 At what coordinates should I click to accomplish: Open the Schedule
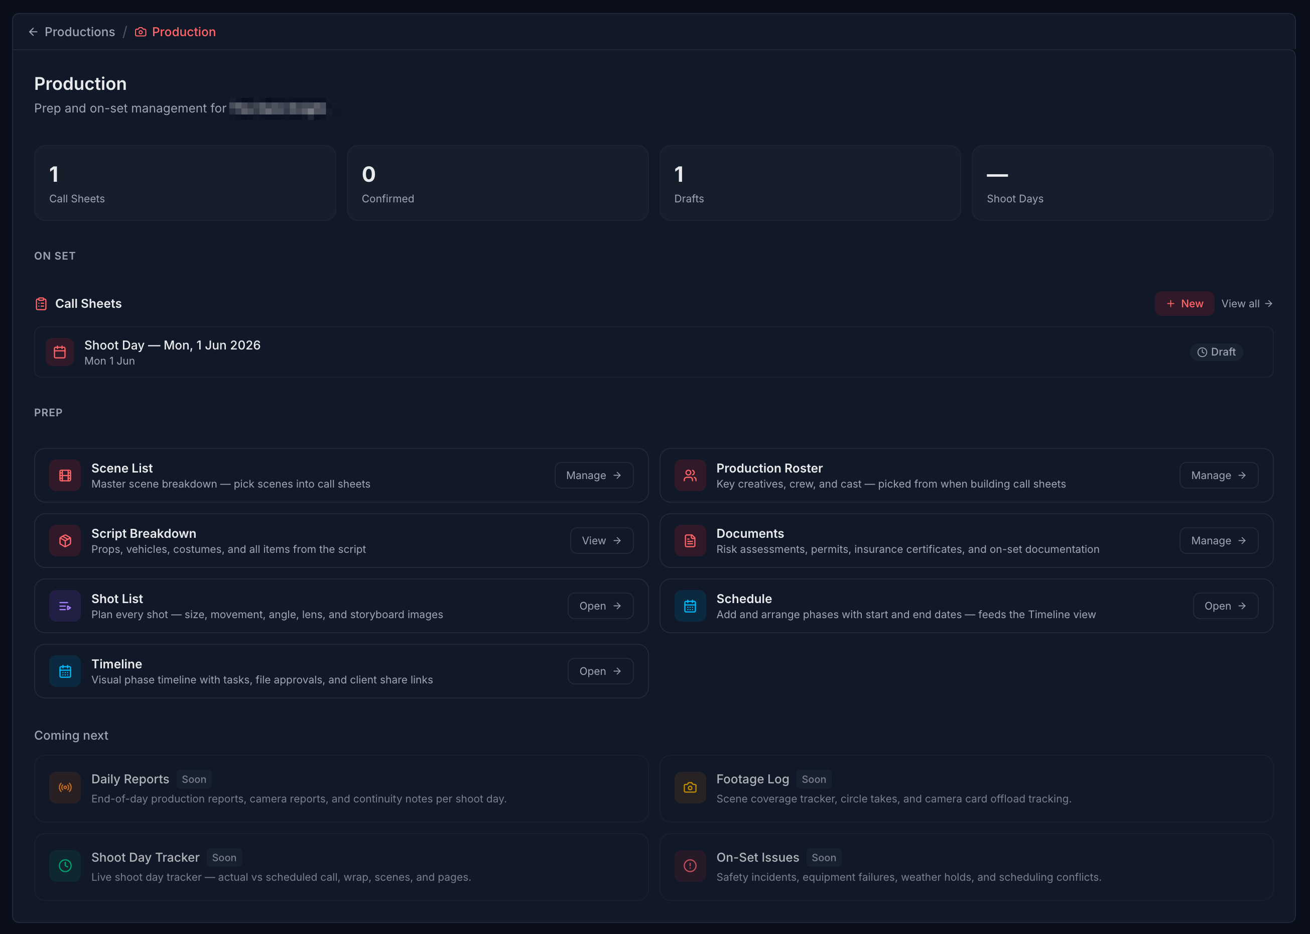pos(1226,606)
